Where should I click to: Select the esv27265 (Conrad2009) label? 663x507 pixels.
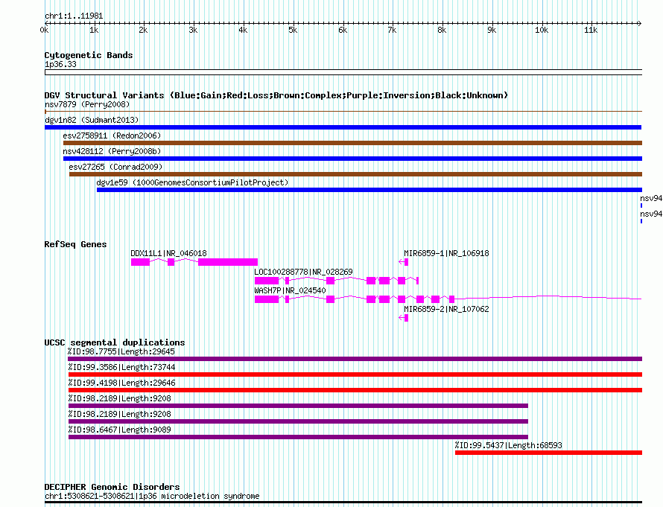(x=116, y=167)
